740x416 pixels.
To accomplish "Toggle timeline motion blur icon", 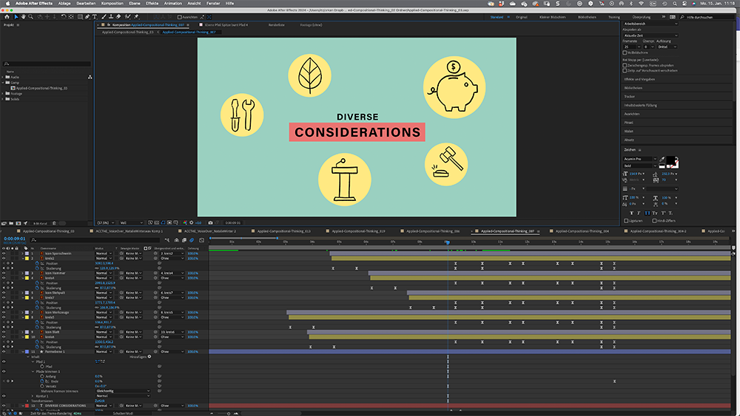I will click(192, 240).
